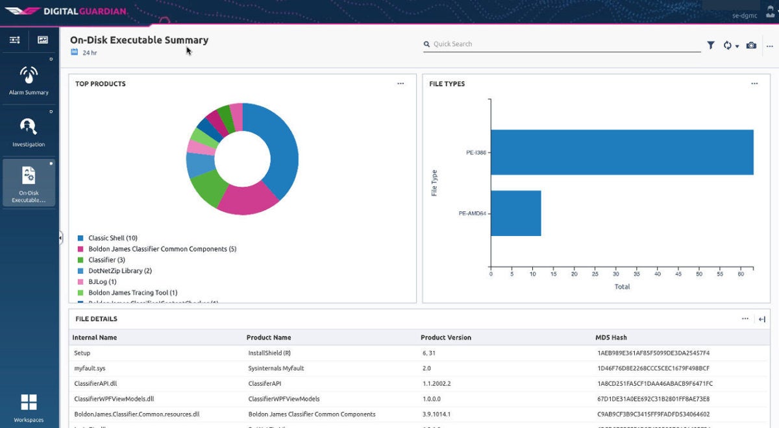Click the Digital Guardian logo
779x428 pixels.
point(66,11)
